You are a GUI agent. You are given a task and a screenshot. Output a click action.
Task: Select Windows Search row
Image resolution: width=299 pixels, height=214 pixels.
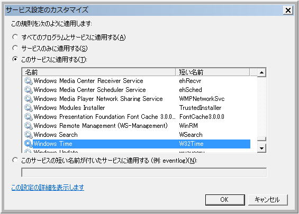(137, 135)
